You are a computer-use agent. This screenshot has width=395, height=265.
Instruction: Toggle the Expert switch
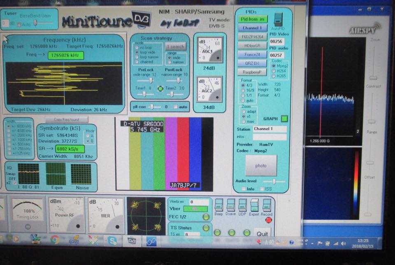point(254,205)
